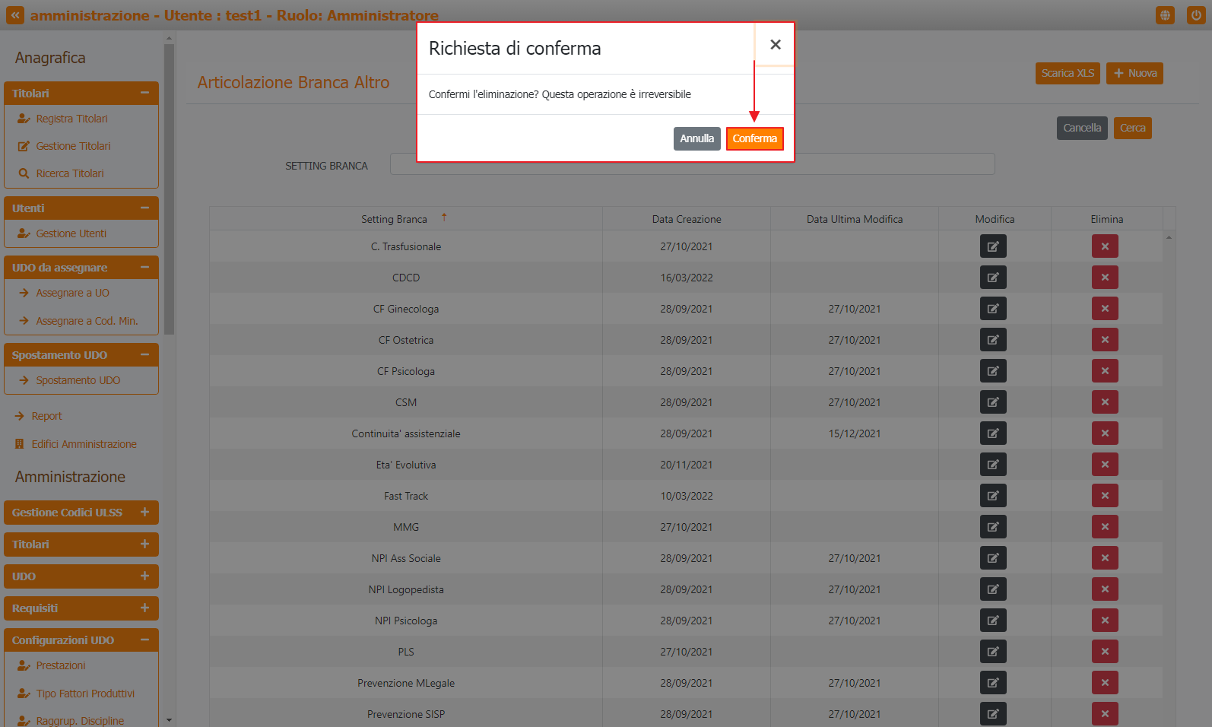
Task: Close the Richiesta di conferma dialog
Action: (775, 45)
